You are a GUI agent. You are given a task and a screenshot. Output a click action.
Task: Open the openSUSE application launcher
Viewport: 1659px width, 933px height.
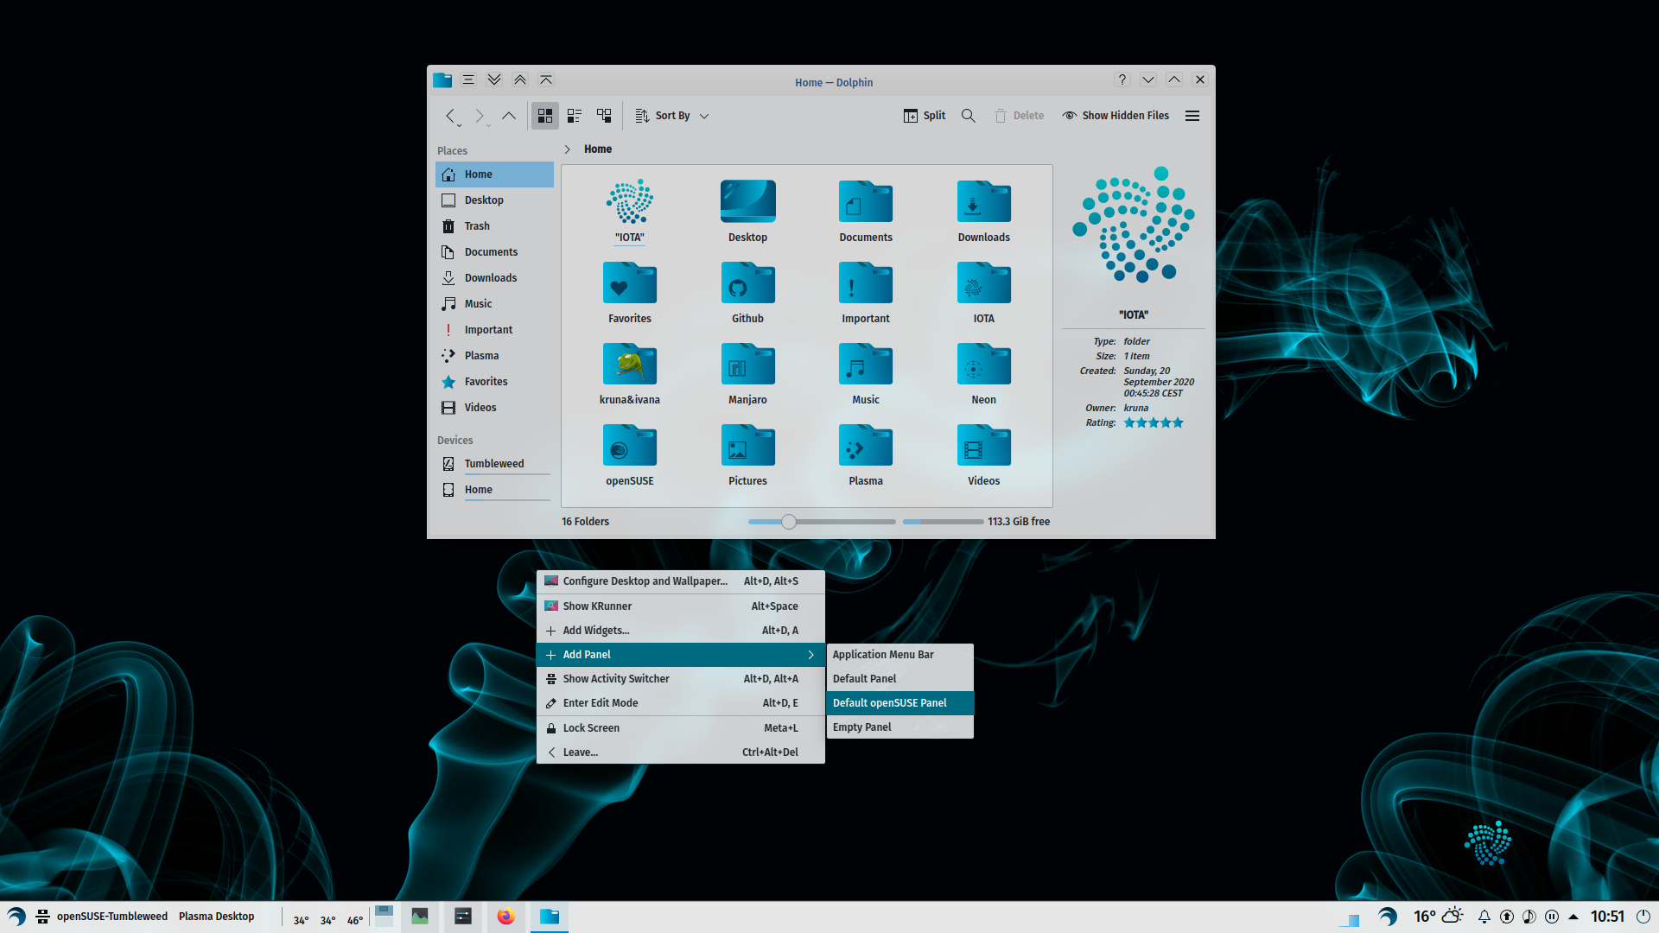click(16, 917)
